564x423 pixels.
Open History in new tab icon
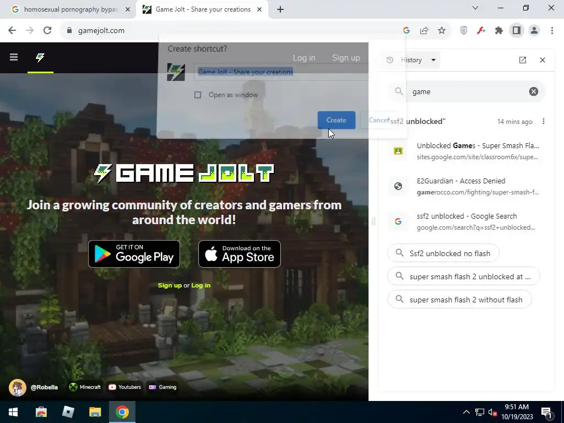click(x=523, y=60)
